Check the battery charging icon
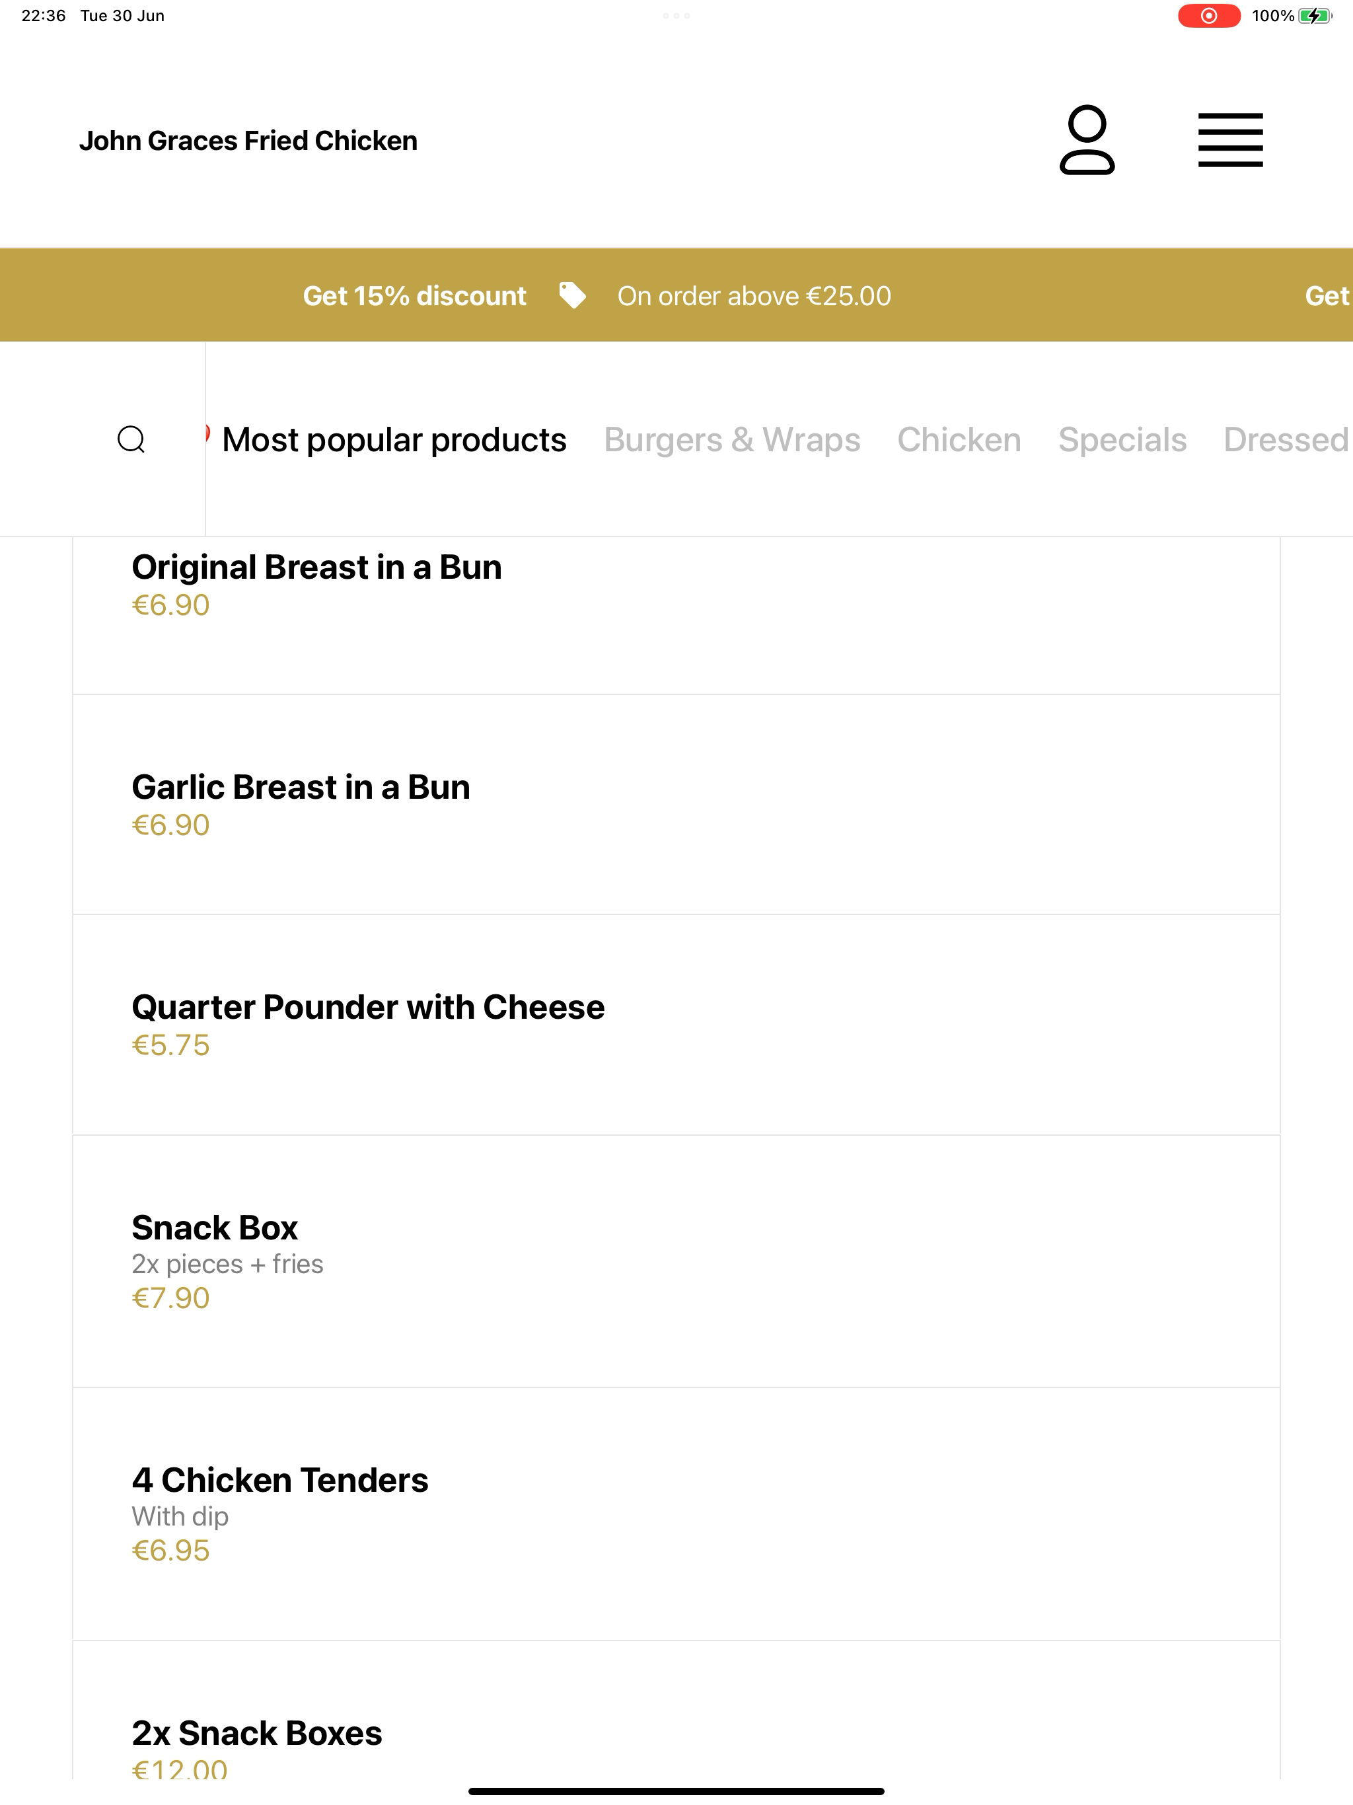The image size is (1353, 1805). 1315,15
